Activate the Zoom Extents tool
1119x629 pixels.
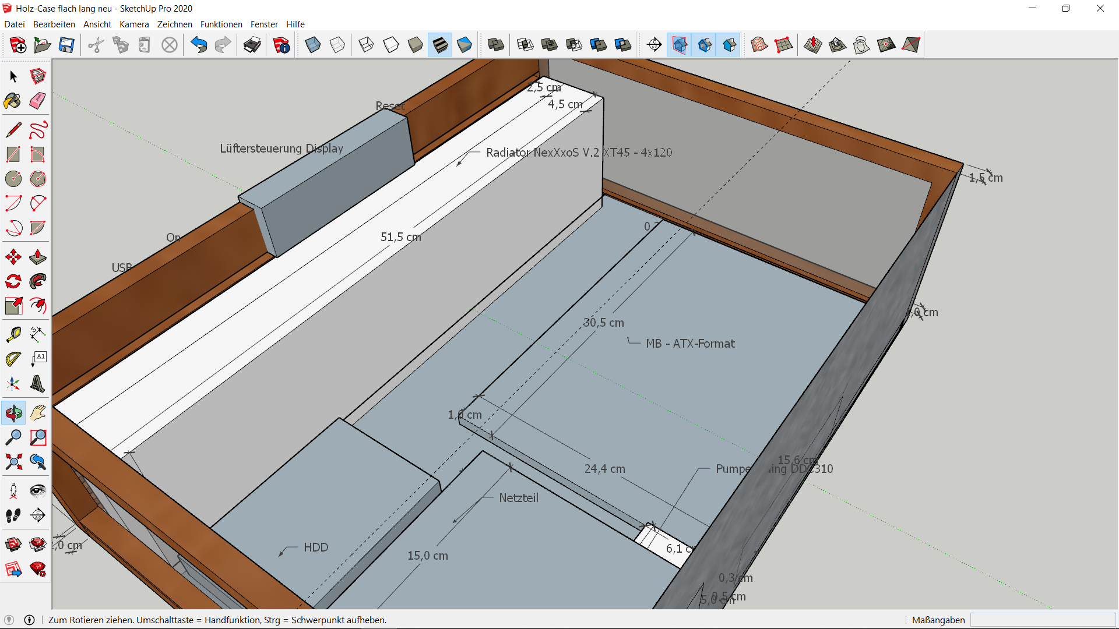pyautogui.click(x=13, y=462)
